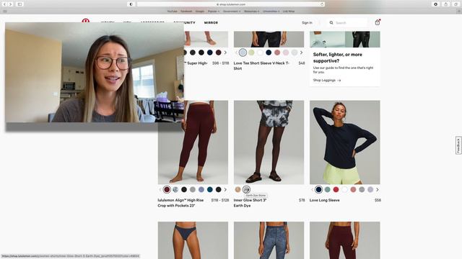Select light blue swatch for Love Tee
Viewport: 462px width, 259px height.
coord(243,53)
